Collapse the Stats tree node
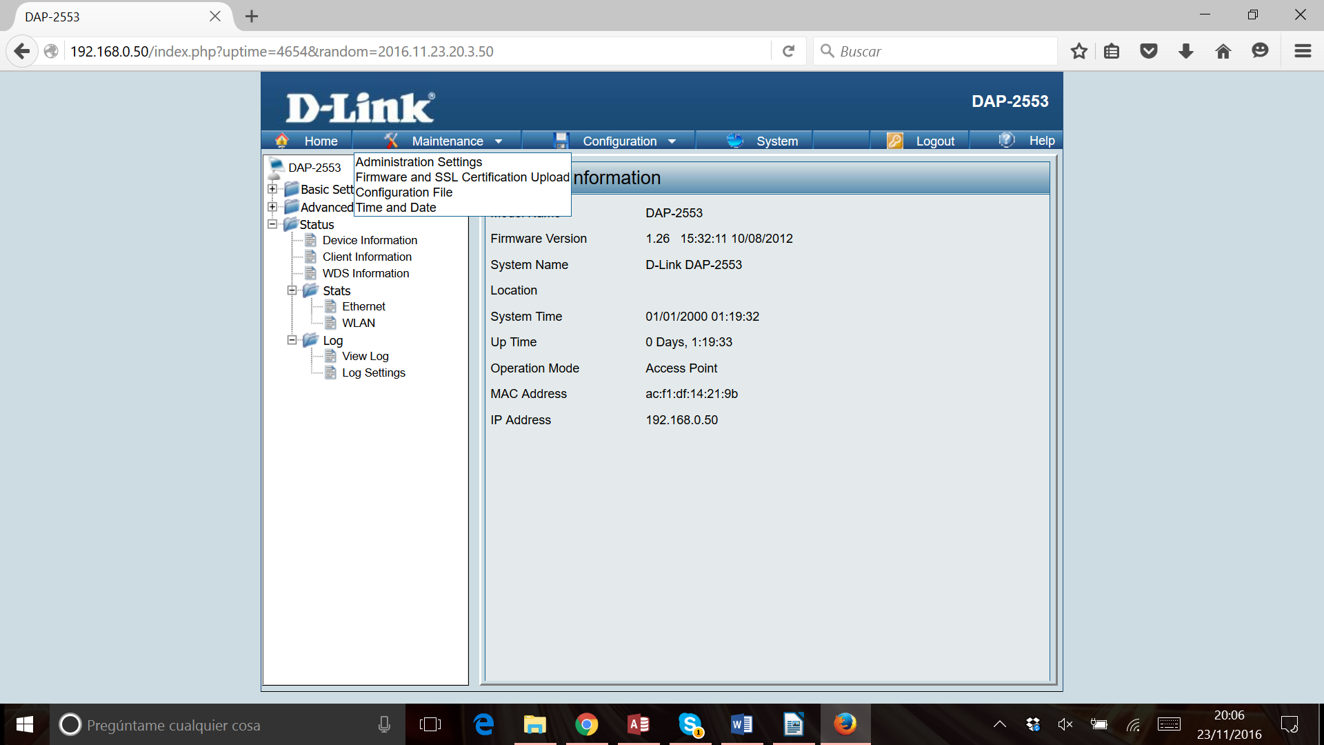This screenshot has height=745, width=1324. [x=292, y=290]
